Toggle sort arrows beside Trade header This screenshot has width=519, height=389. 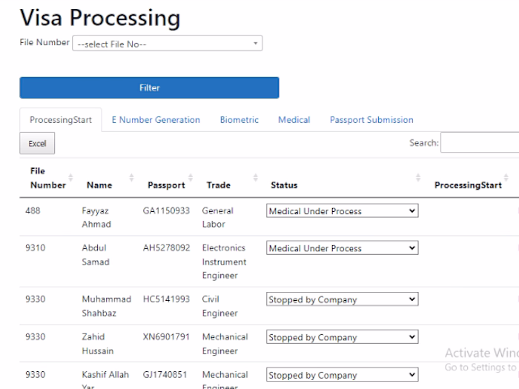[x=255, y=178]
